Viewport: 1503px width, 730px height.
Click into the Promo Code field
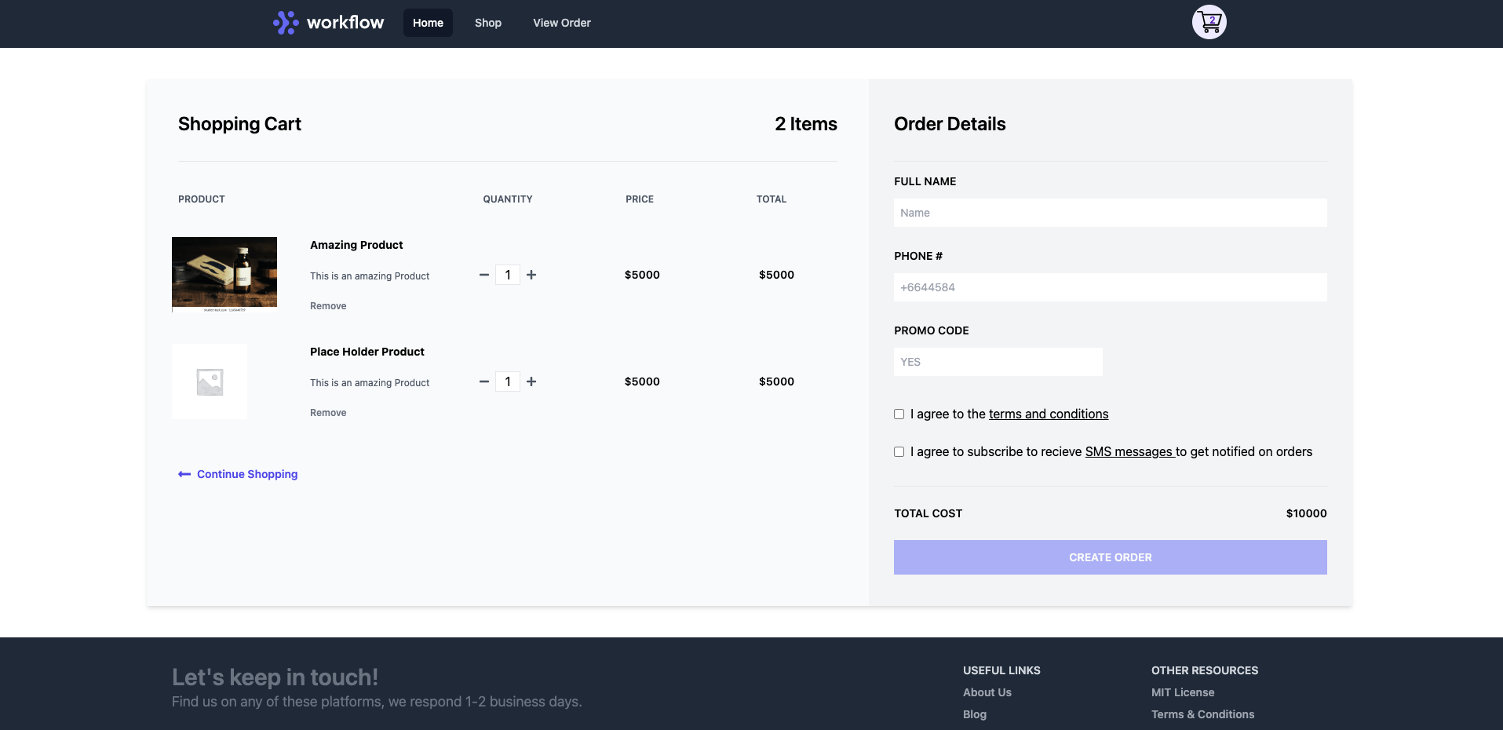click(998, 362)
